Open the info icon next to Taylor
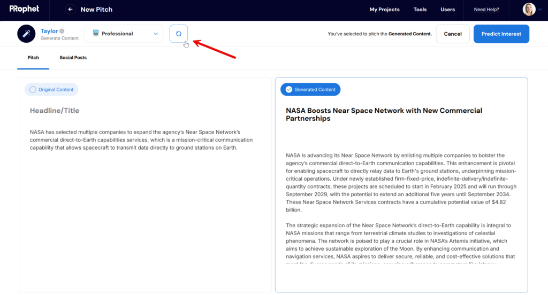548x295 pixels. click(62, 31)
